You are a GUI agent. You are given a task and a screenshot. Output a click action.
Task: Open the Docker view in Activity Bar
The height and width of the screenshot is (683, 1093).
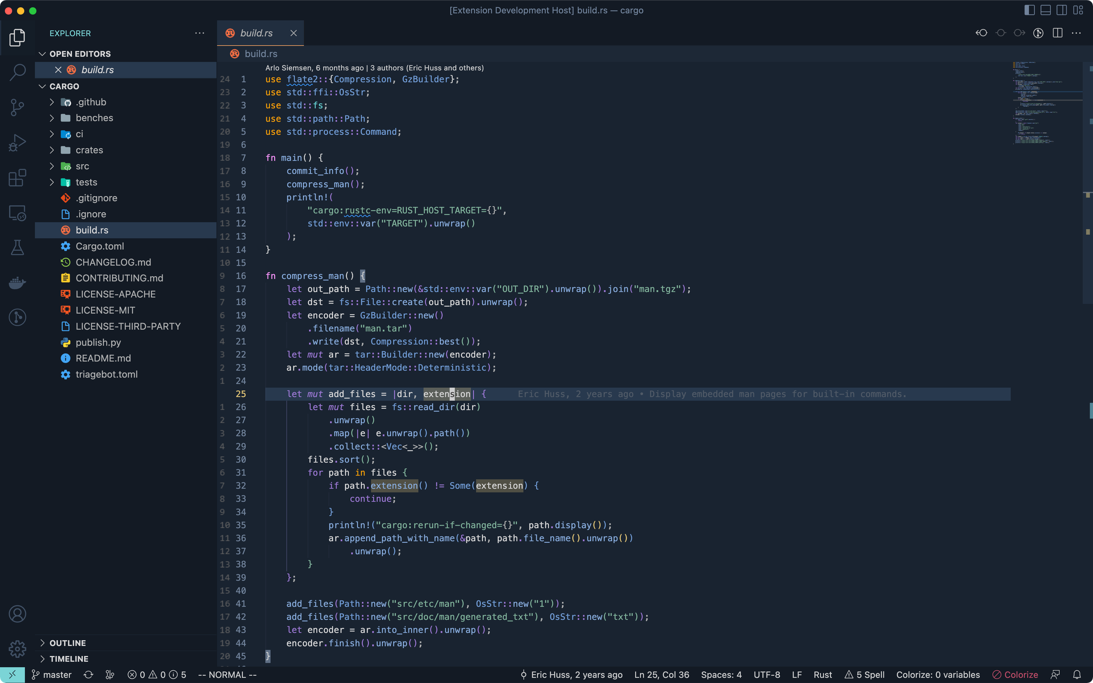(17, 283)
